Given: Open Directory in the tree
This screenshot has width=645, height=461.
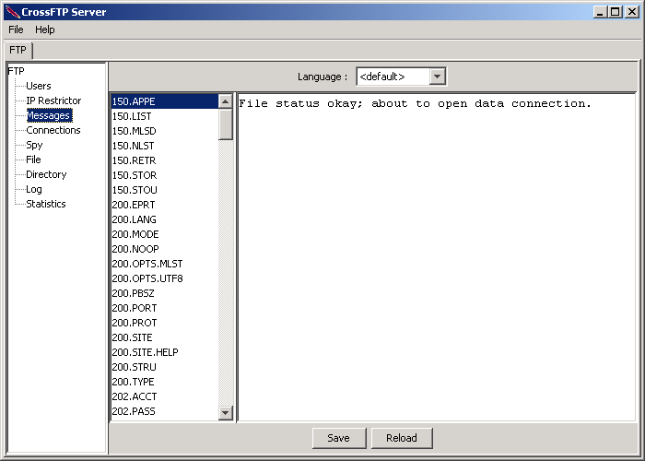Looking at the screenshot, I should (46, 174).
